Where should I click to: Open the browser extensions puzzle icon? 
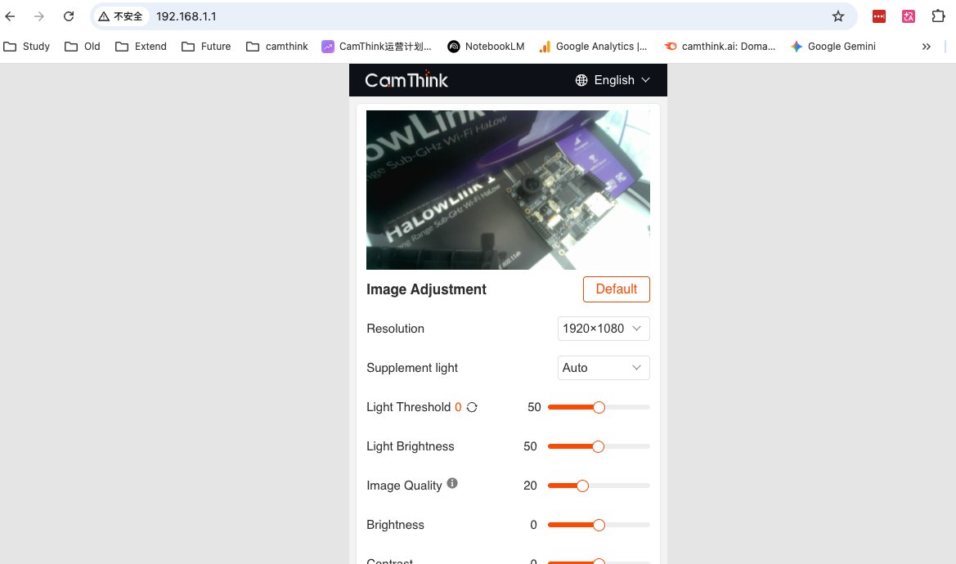(x=938, y=16)
